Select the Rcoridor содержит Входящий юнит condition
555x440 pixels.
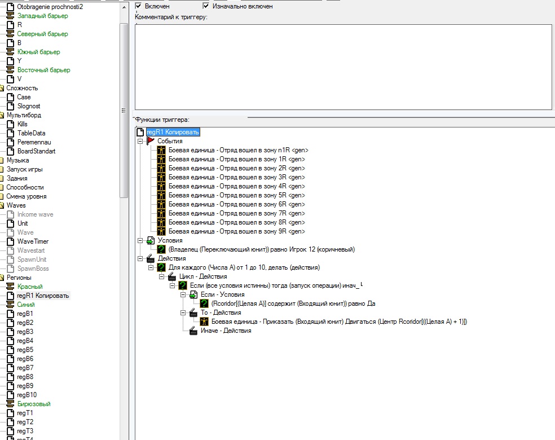pos(293,303)
